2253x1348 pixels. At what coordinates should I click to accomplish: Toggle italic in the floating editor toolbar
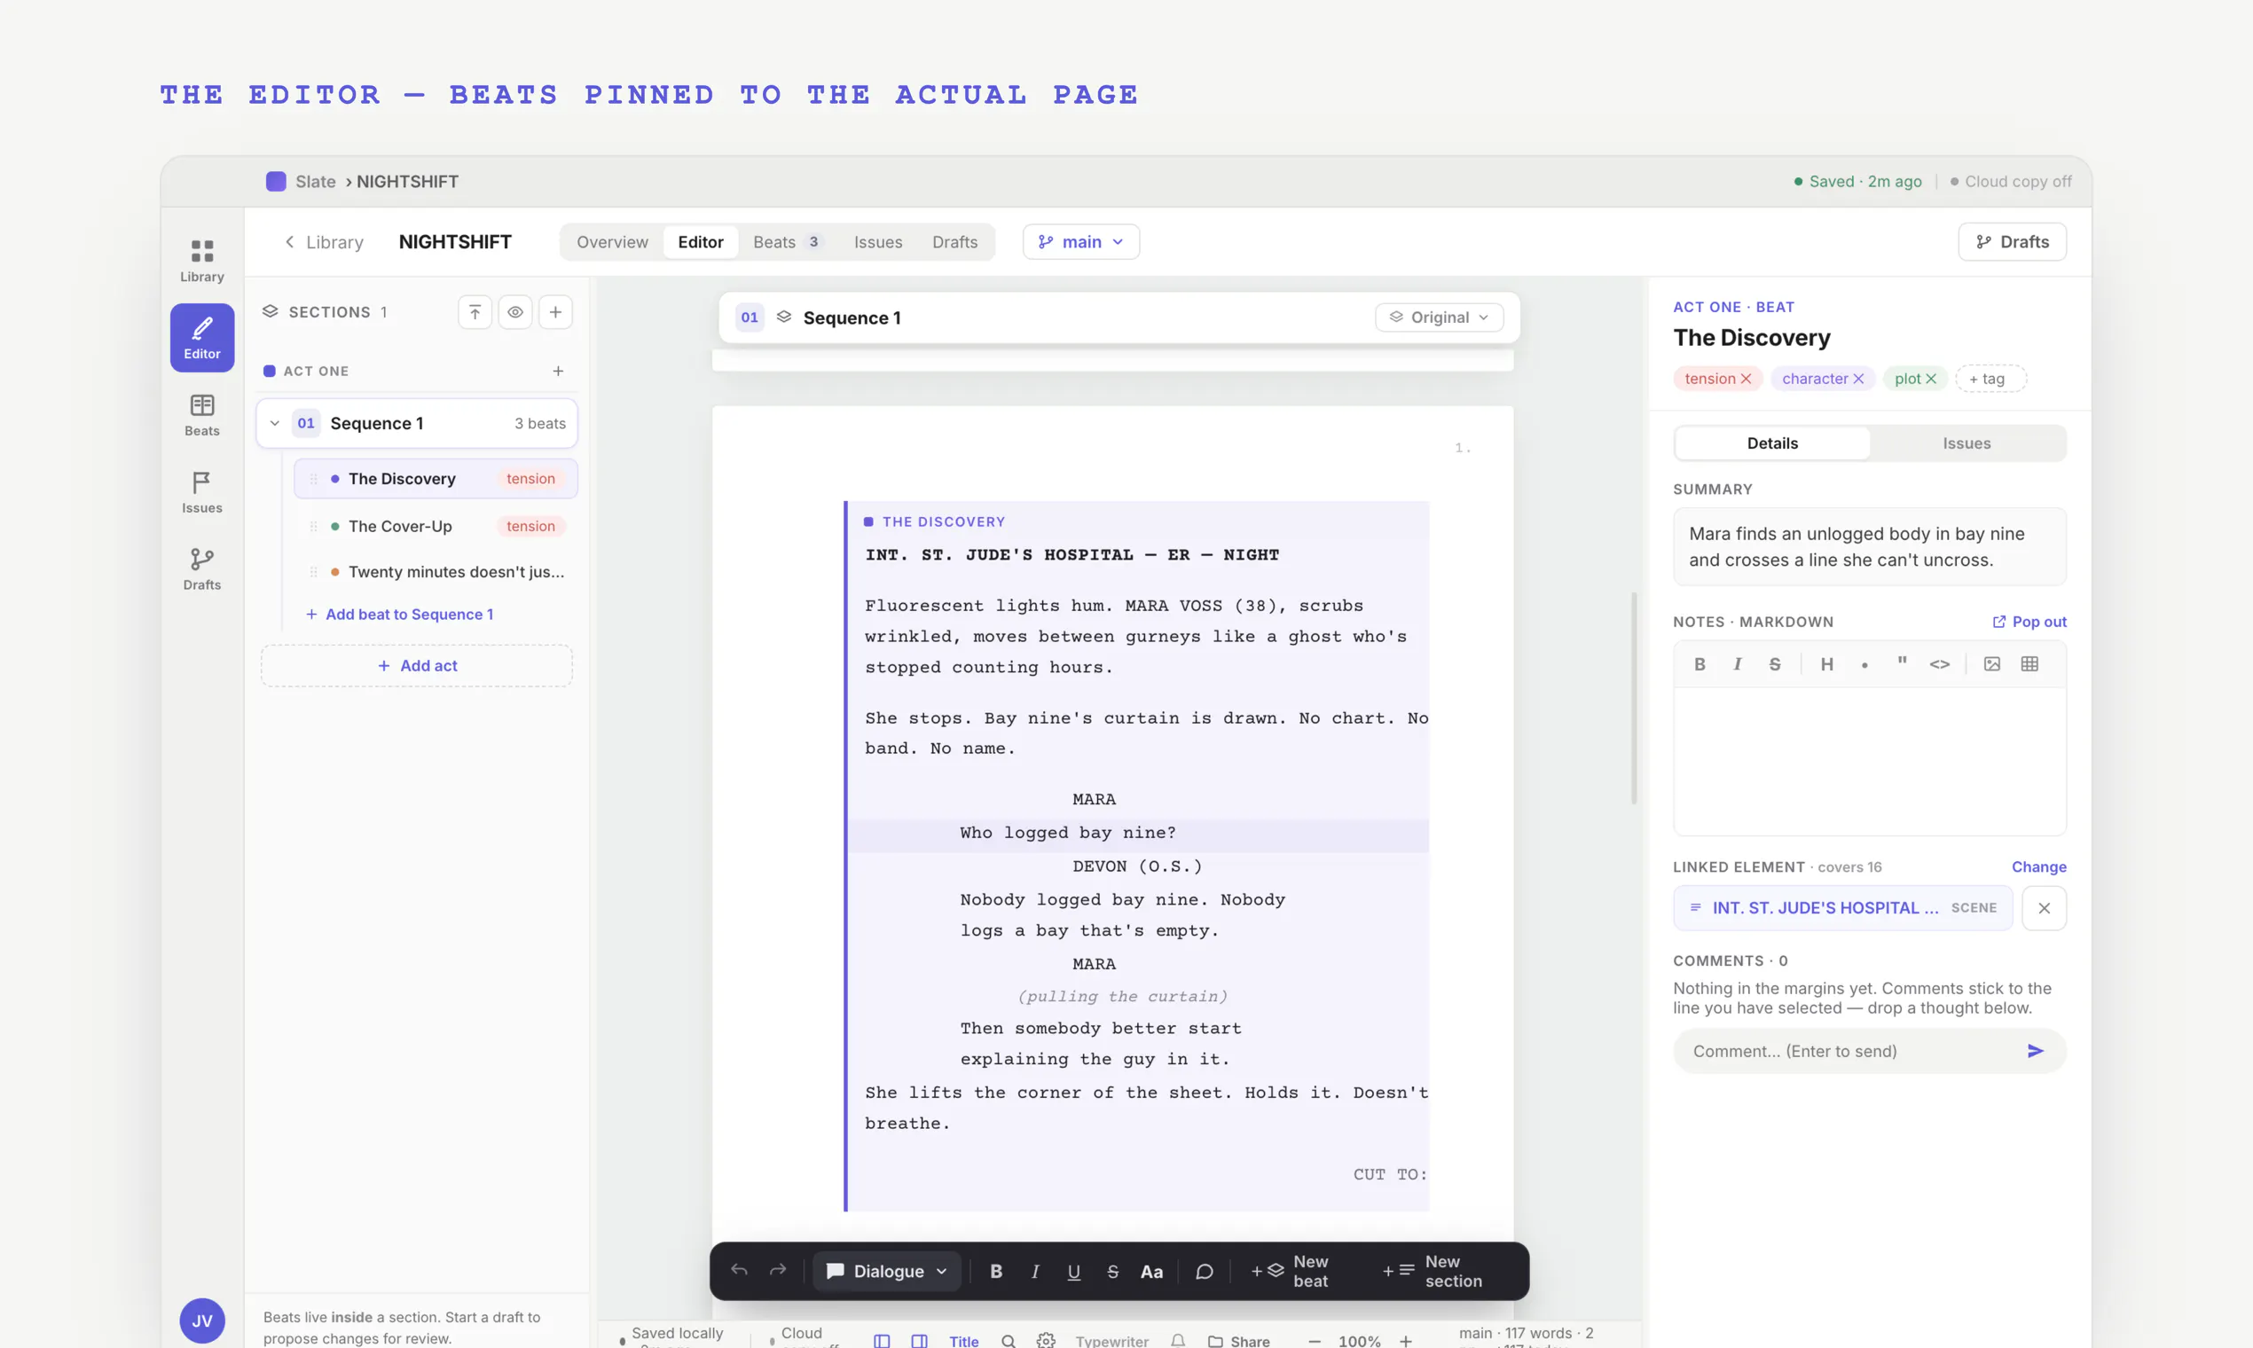pos(1035,1272)
